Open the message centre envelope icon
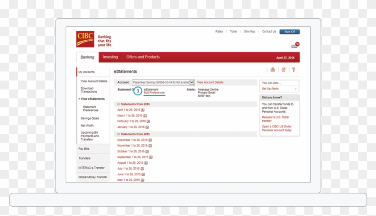This screenshot has height=216, width=376. [294, 46]
